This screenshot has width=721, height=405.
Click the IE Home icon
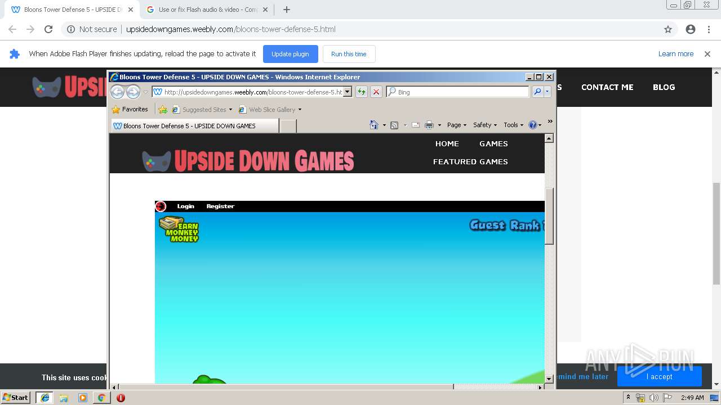click(373, 125)
